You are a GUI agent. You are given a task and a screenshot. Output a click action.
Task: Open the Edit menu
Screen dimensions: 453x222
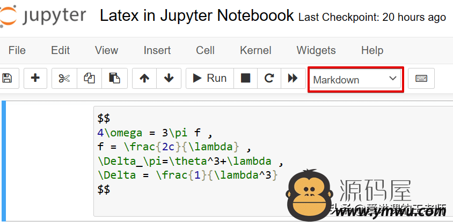click(x=60, y=50)
